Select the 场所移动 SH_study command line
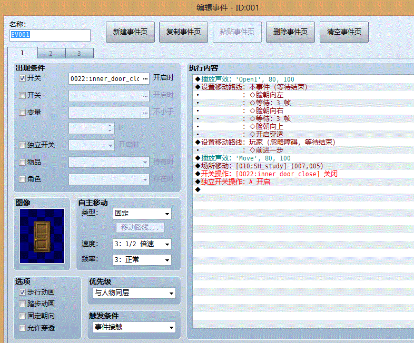The height and width of the screenshot is (343, 414). coord(303,166)
